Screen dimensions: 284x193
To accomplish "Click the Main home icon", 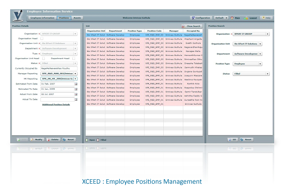I will click(232, 18).
